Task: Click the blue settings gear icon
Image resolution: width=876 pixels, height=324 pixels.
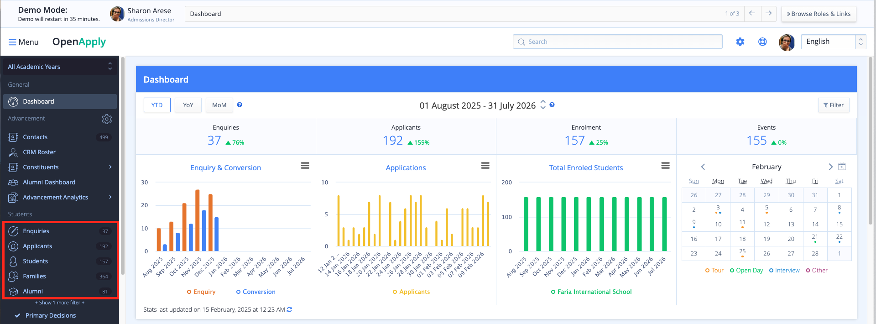Action: (x=740, y=42)
